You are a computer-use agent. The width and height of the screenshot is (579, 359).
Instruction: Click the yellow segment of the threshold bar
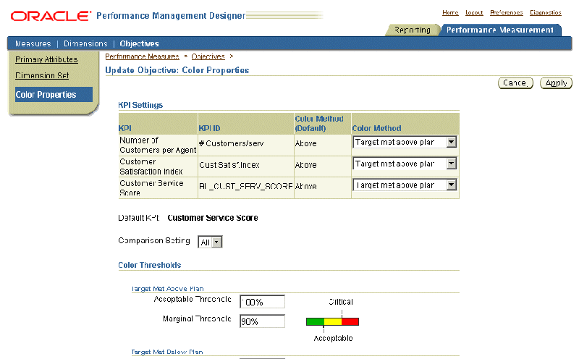click(x=333, y=321)
